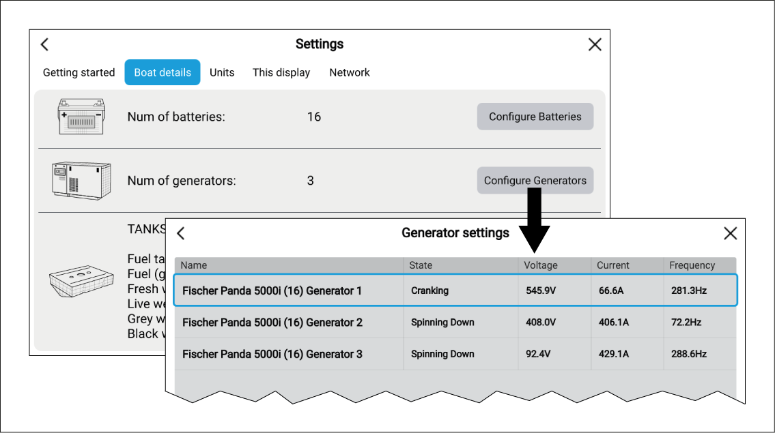This screenshot has height=433, width=775.
Task: Go back from Generator settings
Action: tap(181, 233)
